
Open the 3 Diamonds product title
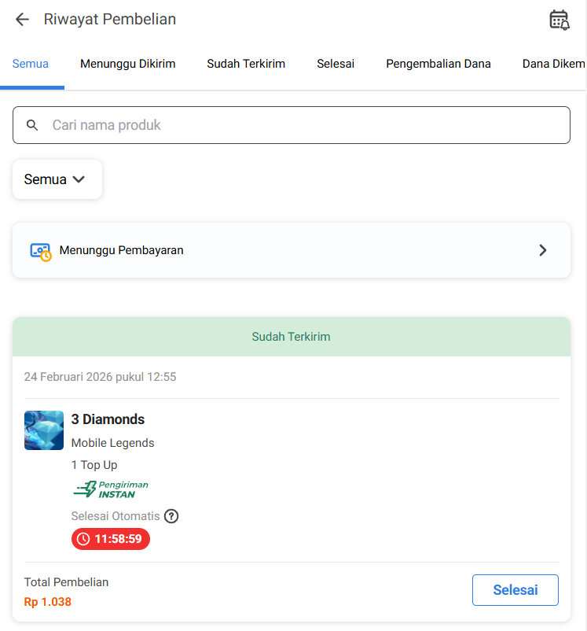[108, 419]
